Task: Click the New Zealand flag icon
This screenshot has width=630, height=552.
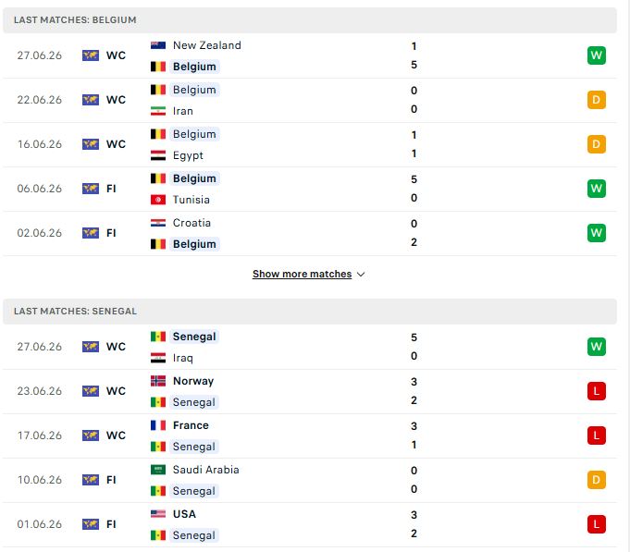Action: point(158,45)
